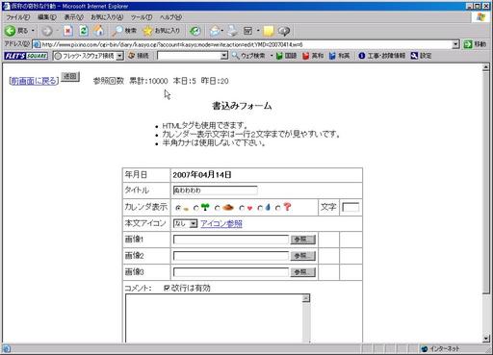This screenshot has width=493, height=355.
Task: Select the brown hat radio option
Action: (x=218, y=208)
